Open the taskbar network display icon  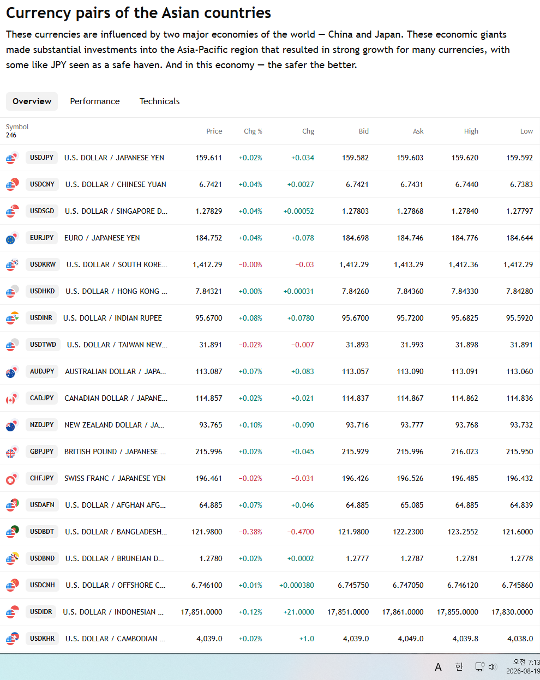tap(479, 666)
